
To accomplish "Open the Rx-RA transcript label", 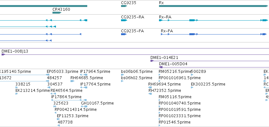I will click(165, 17).
